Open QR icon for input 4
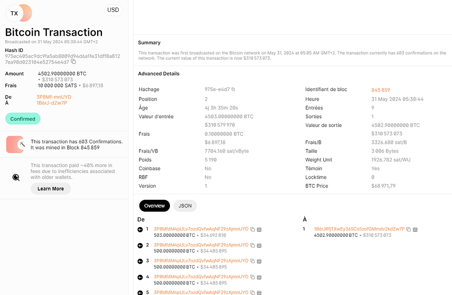This screenshot has width=452, height=295. coord(259,277)
